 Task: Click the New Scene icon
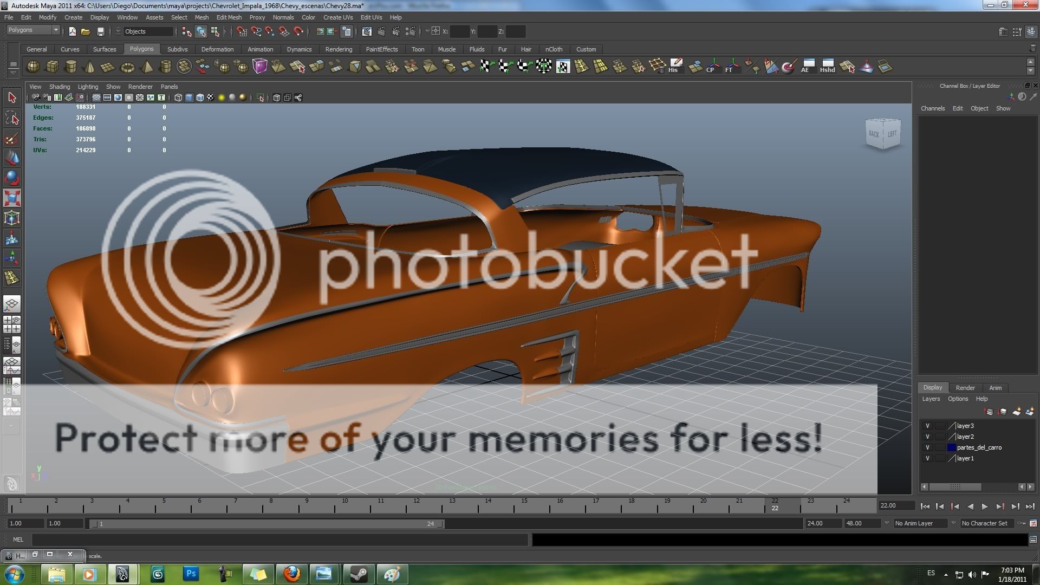pos(72,31)
